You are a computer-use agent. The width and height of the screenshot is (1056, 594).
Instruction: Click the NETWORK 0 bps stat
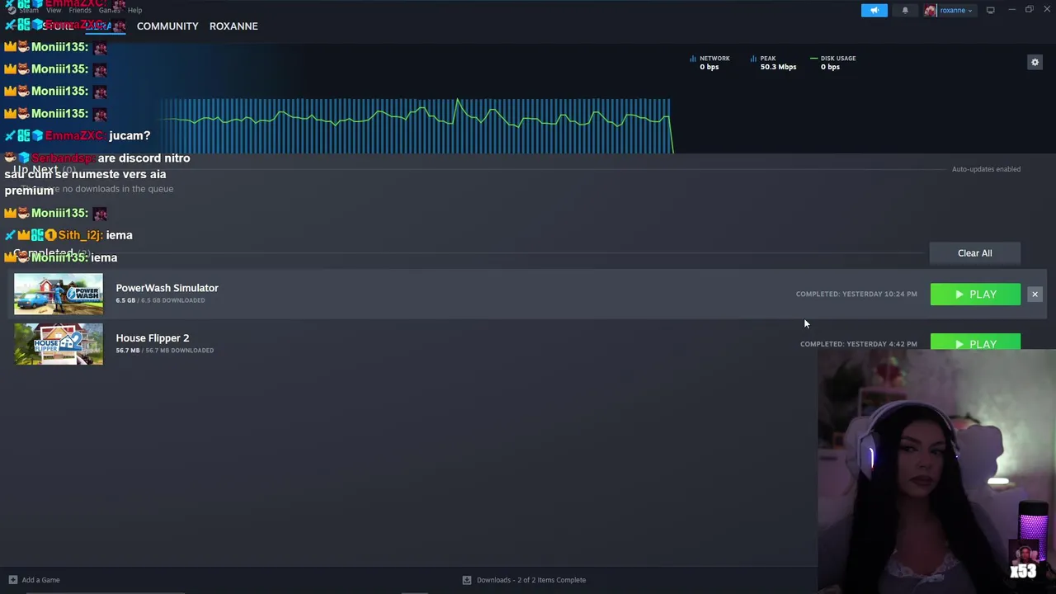pyautogui.click(x=710, y=63)
